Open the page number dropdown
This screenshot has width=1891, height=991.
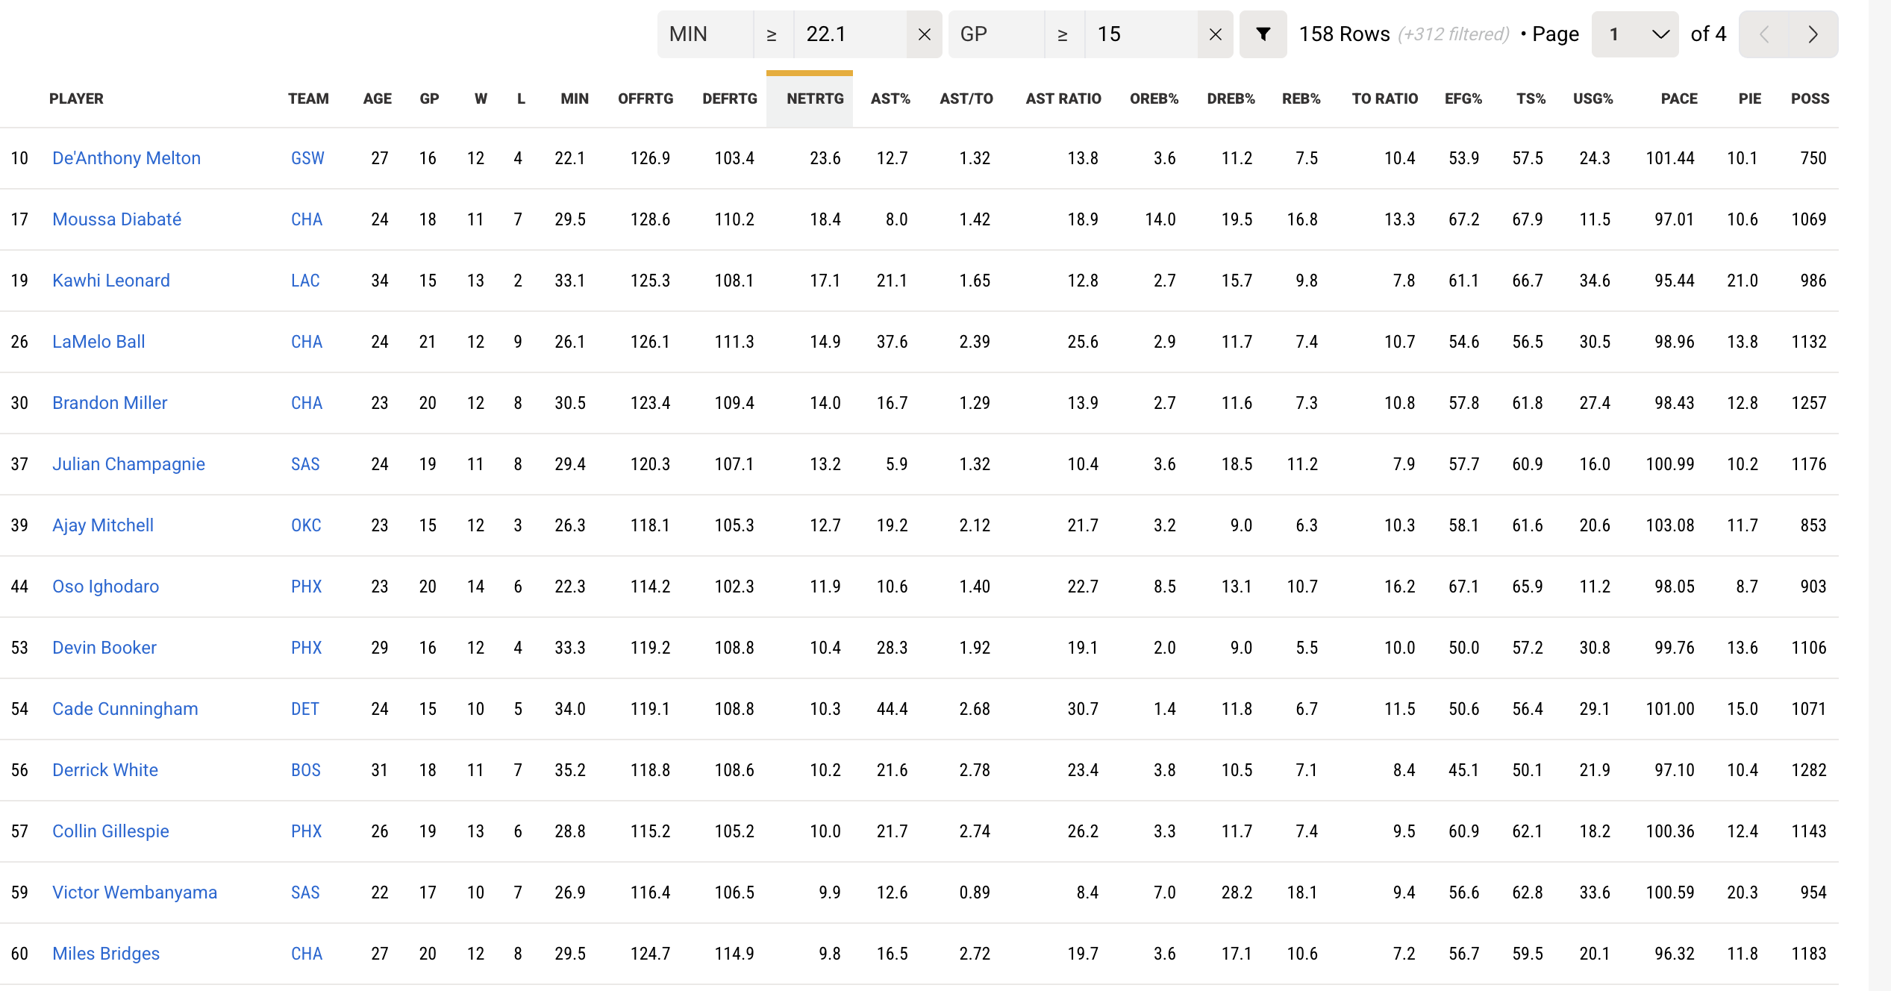click(x=1634, y=34)
